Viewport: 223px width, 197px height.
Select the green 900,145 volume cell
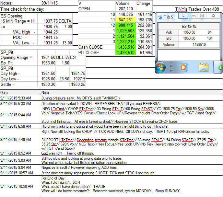click(125, 25)
